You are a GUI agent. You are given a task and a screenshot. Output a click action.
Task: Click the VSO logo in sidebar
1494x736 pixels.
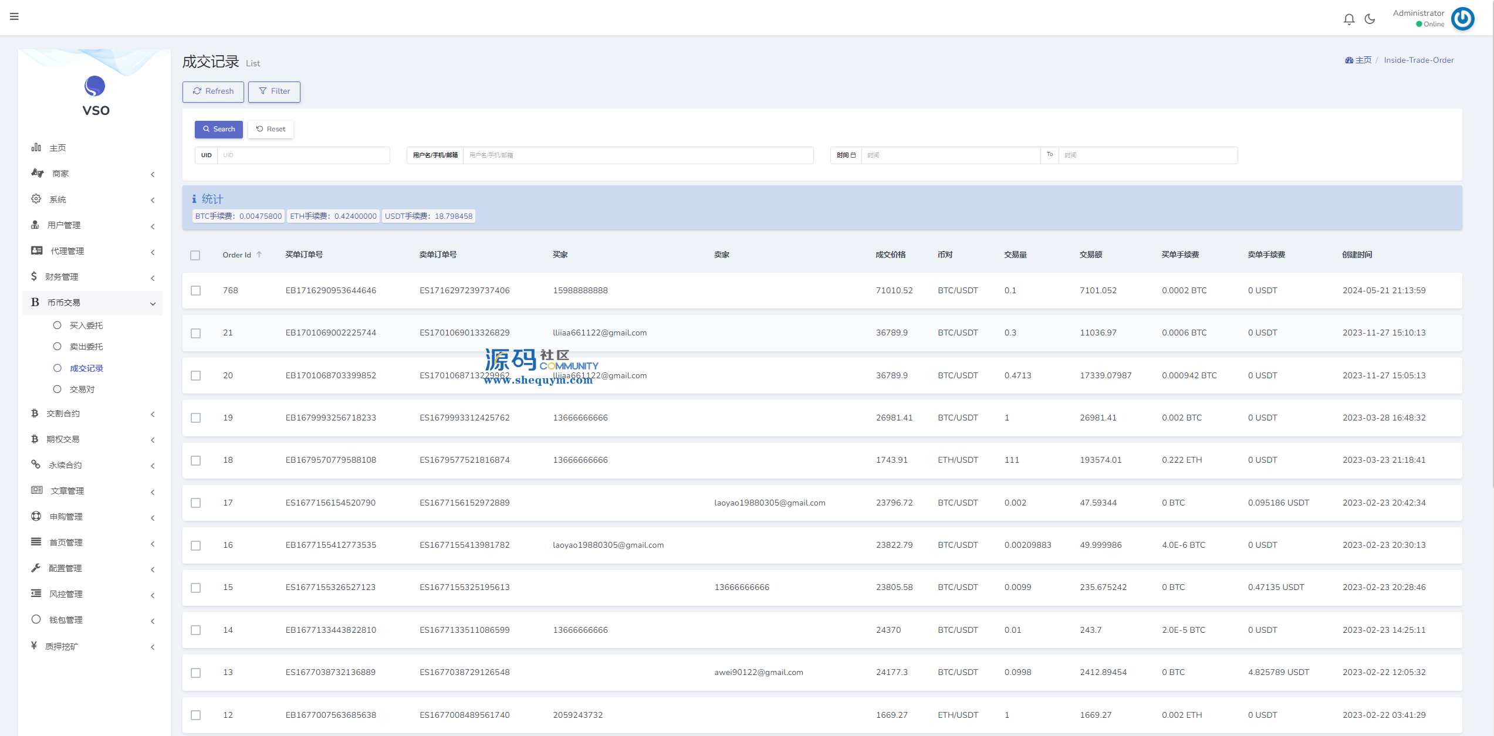(x=95, y=96)
